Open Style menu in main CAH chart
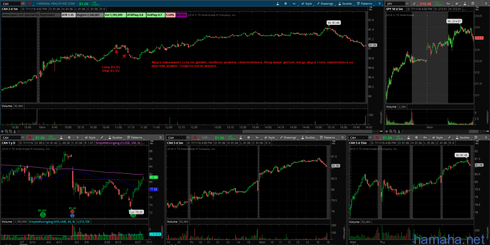This screenshot has height=245, width=490. point(307,4)
